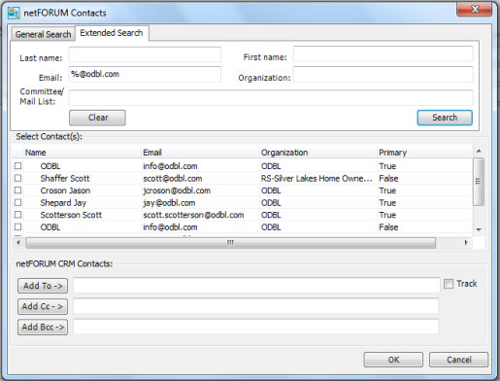Click the name Croson Jason
The height and width of the screenshot is (381, 500).
[65, 190]
